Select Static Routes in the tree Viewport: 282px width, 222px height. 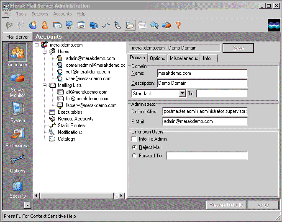pyautogui.click(x=71, y=125)
